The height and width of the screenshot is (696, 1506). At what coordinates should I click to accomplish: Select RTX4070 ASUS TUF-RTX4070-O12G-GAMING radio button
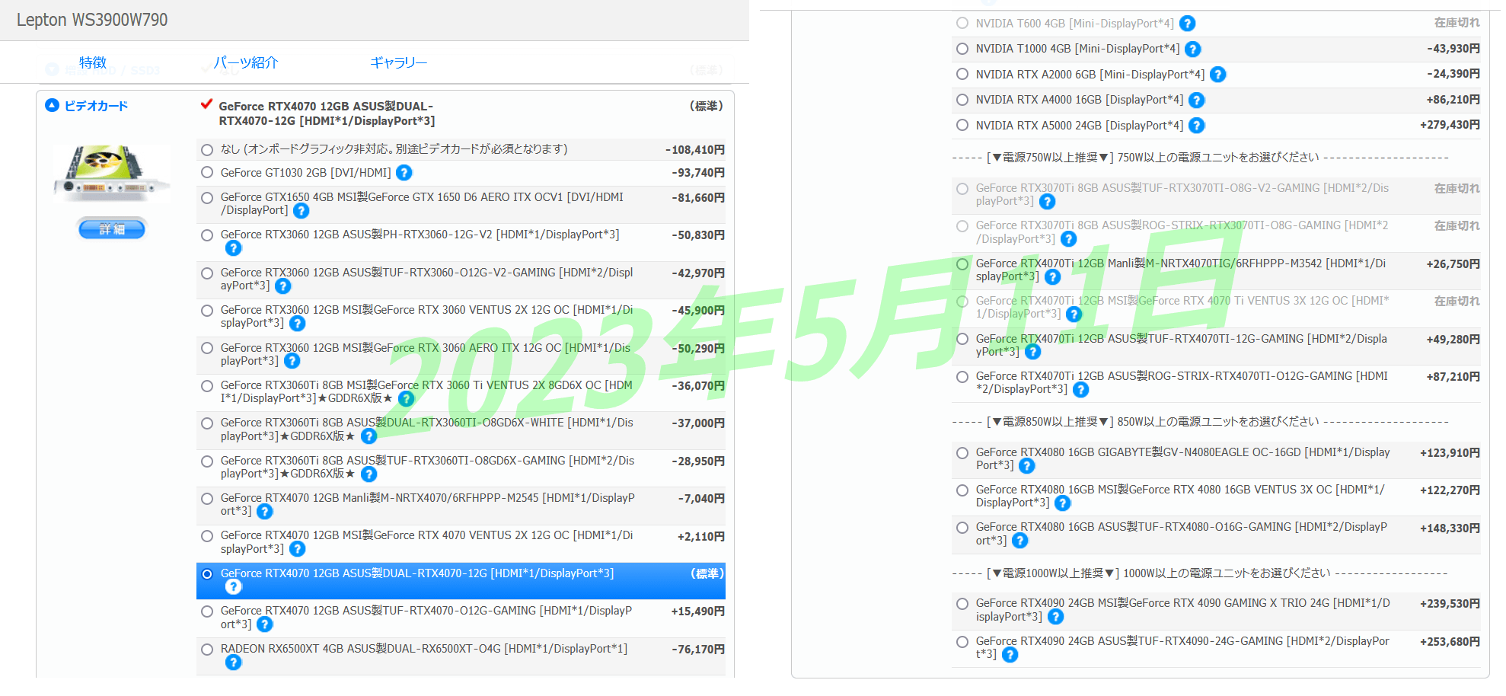[x=207, y=611]
